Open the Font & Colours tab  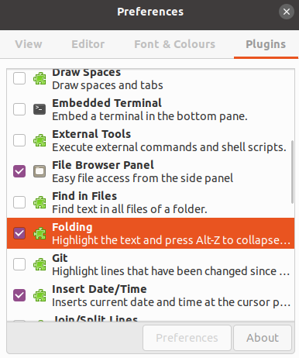pos(174,44)
